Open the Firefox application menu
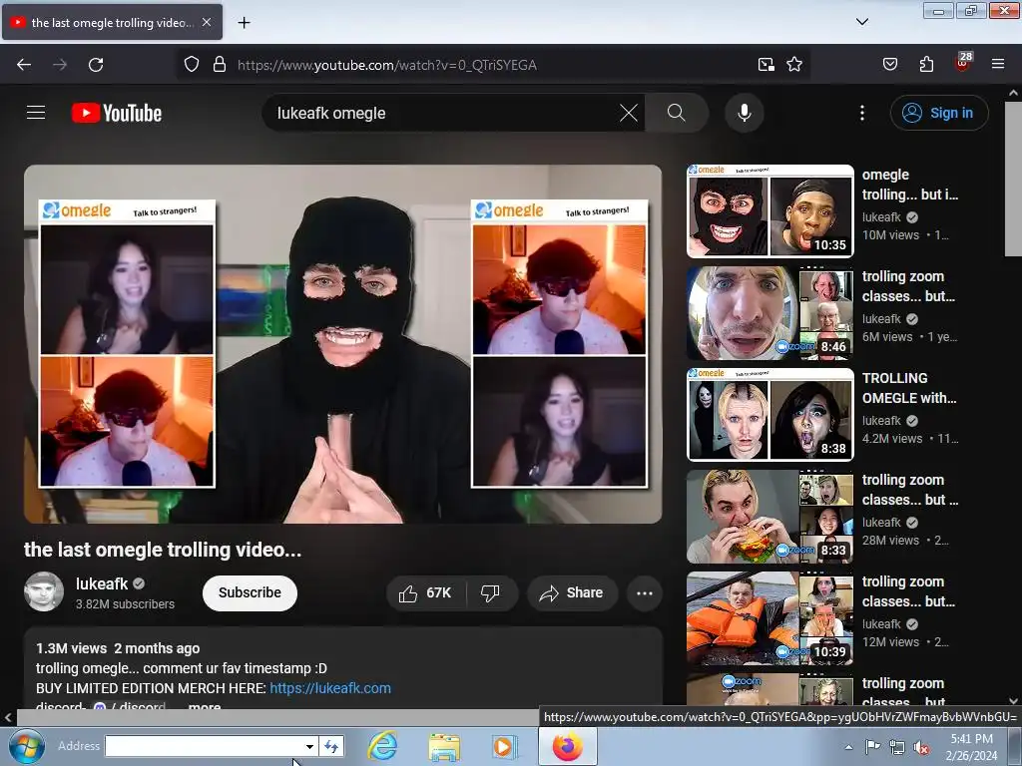Viewport: 1022px width, 766px height. [x=998, y=64]
